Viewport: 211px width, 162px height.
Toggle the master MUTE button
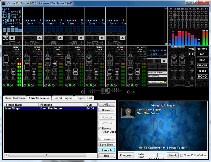pyautogui.click(x=192, y=49)
